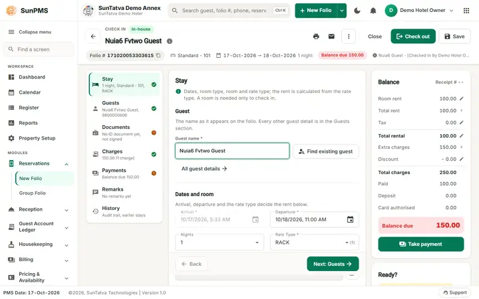Image resolution: width=479 pixels, height=299 pixels.
Task: Expand the Reception module
Action: pos(67,210)
